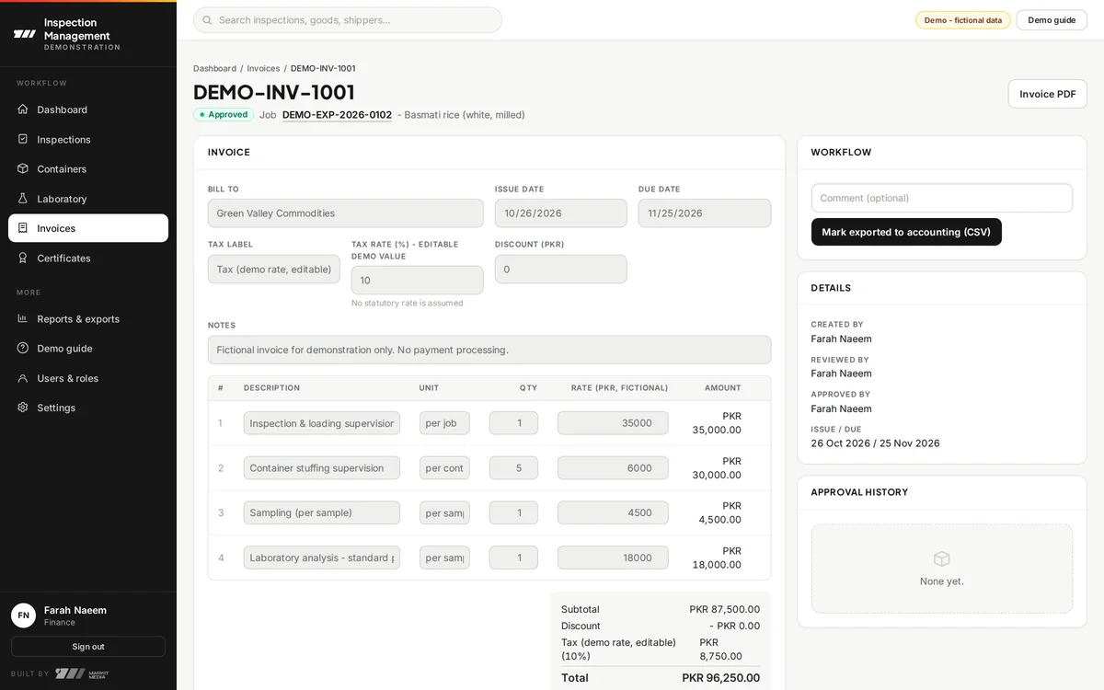Click the Demo guide help icon
The height and width of the screenshot is (690, 1104).
23,348
